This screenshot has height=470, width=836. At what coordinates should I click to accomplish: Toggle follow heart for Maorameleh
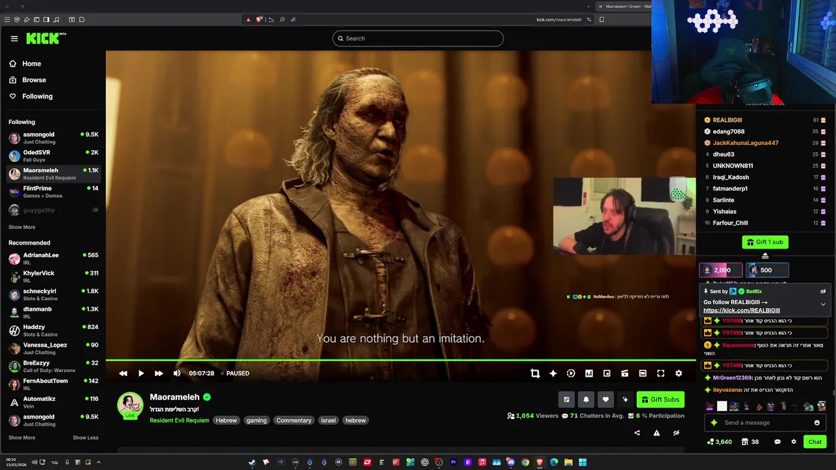(605, 399)
